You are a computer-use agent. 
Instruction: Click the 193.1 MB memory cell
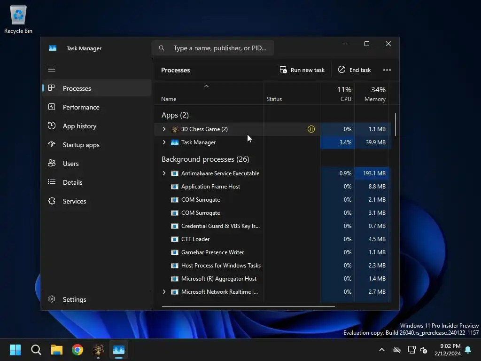click(x=372, y=173)
